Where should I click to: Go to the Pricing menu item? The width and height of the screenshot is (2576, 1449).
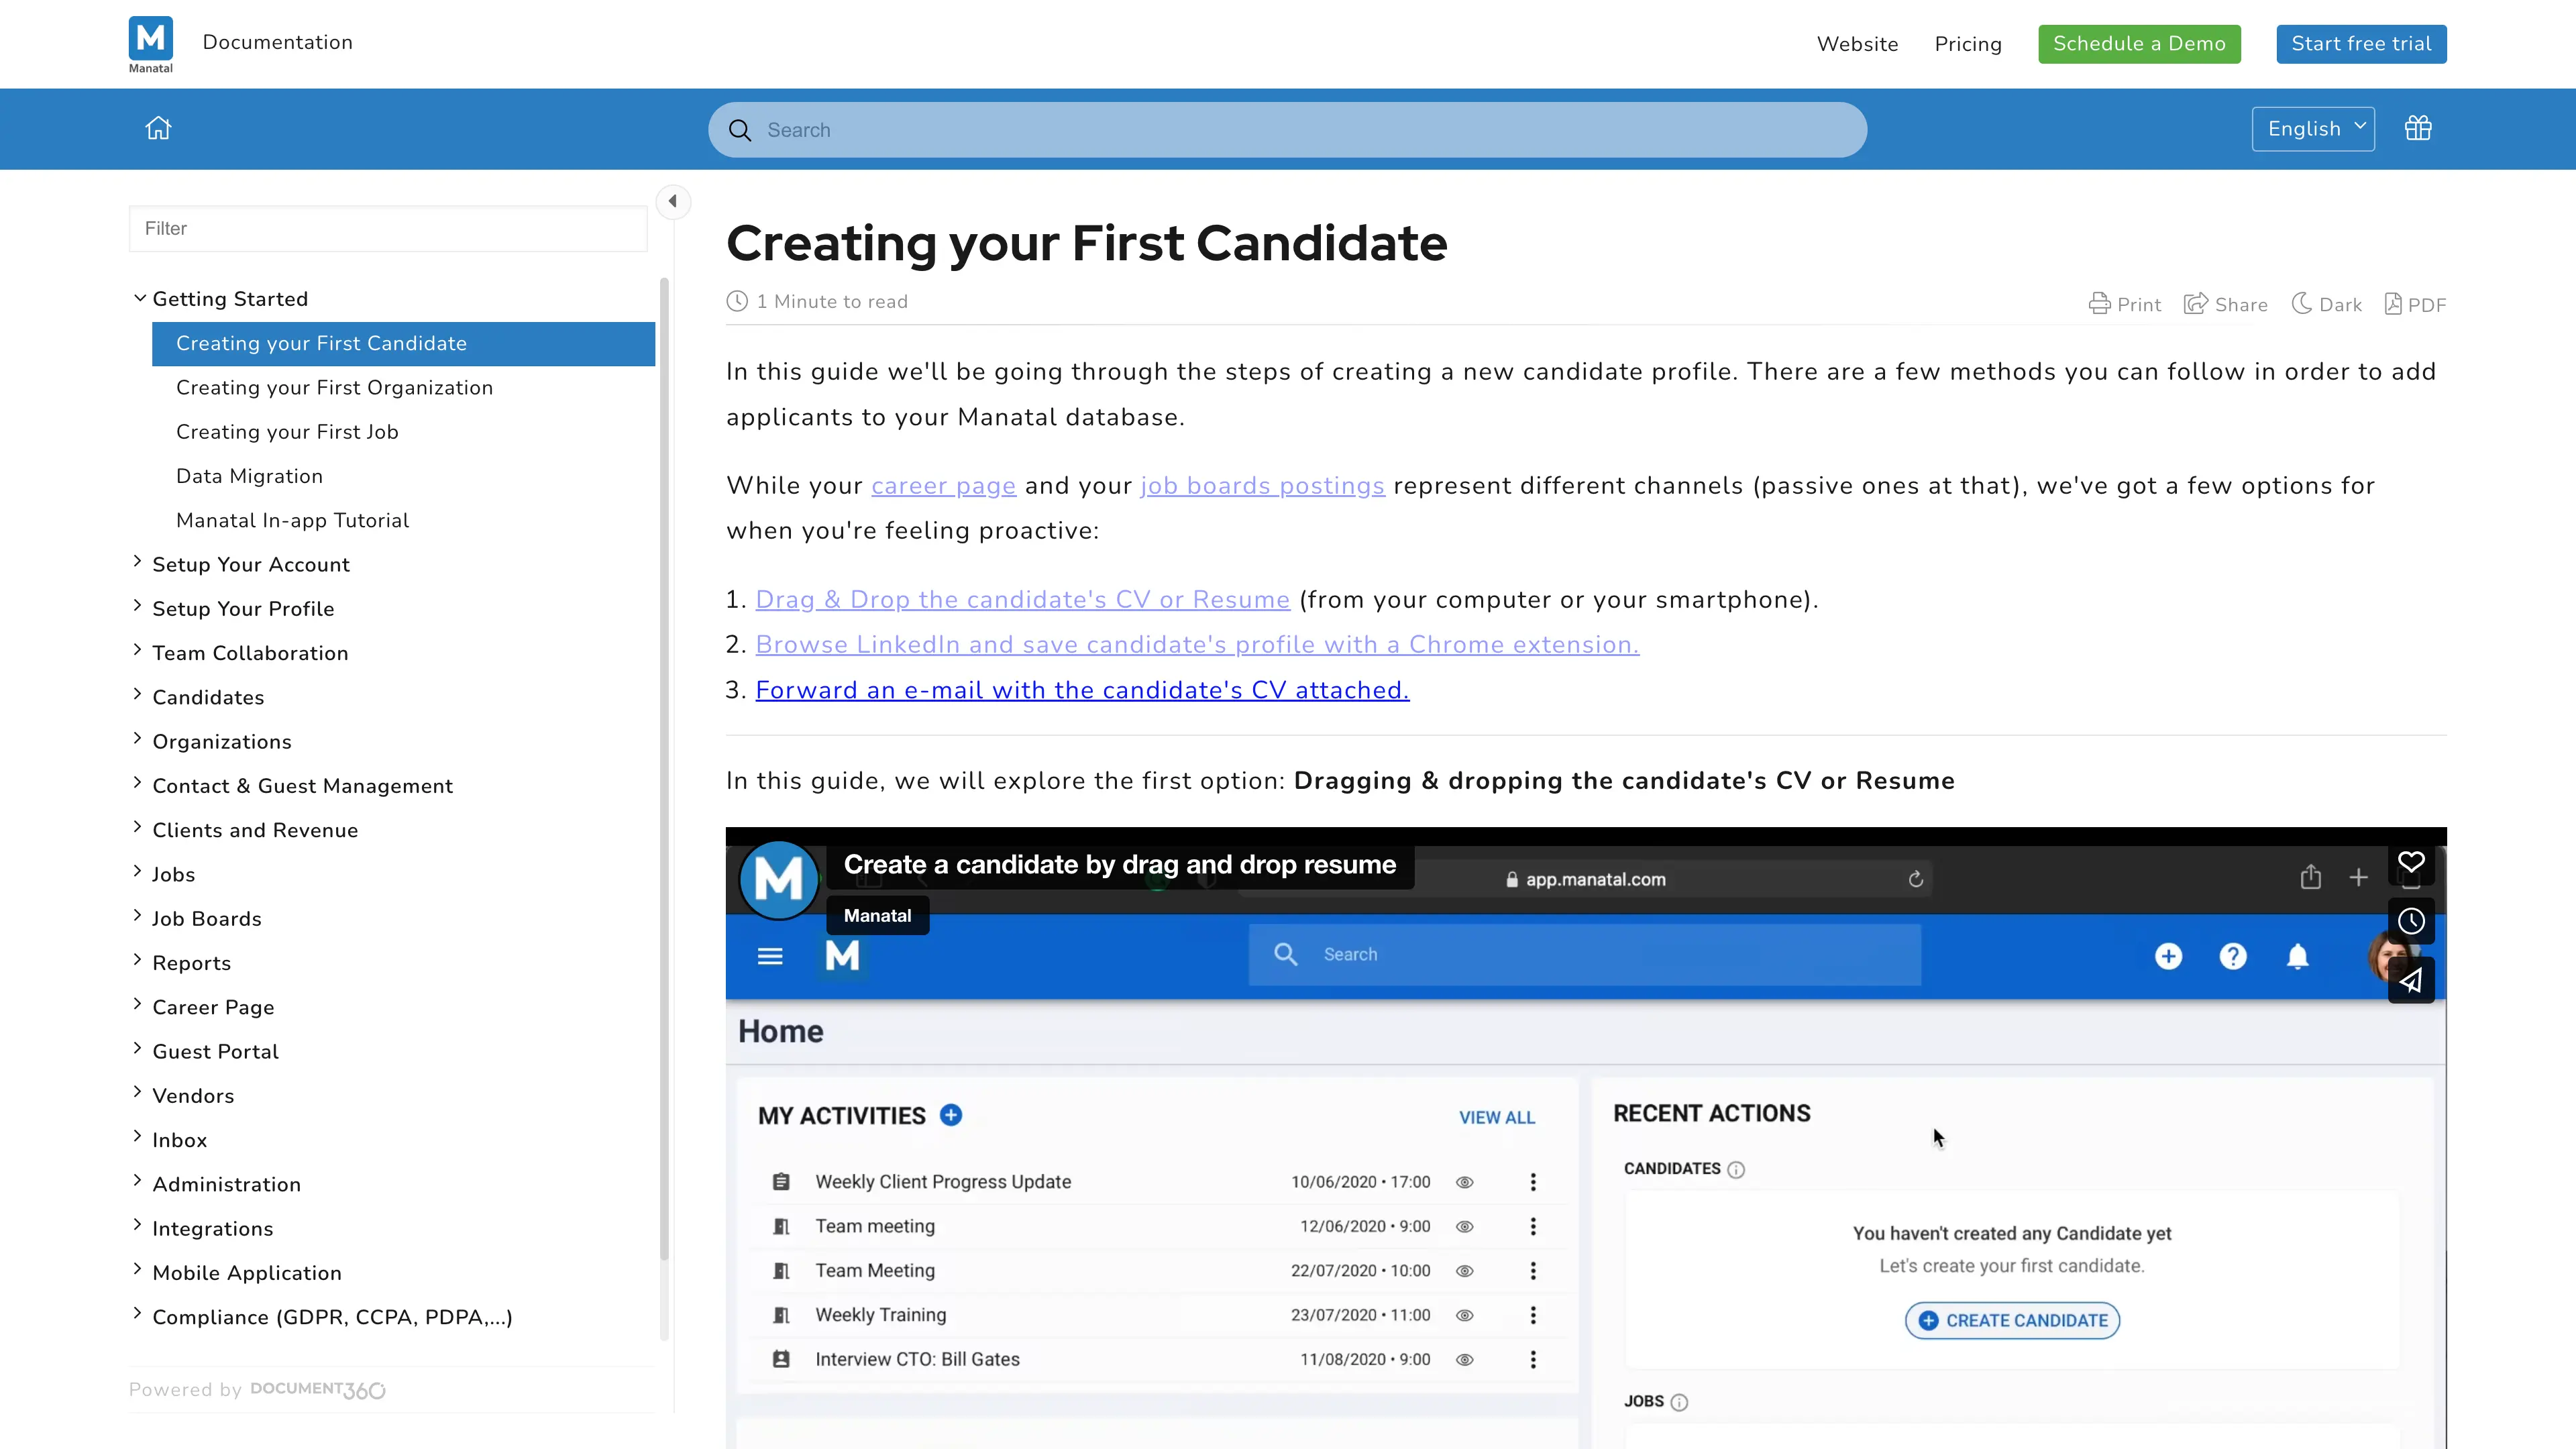pyautogui.click(x=1967, y=44)
